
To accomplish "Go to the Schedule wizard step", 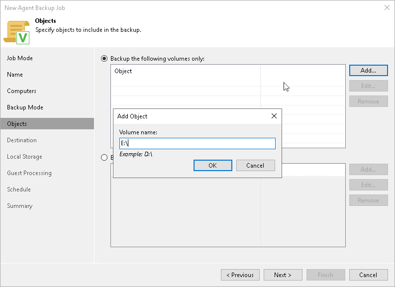I will tap(19, 189).
